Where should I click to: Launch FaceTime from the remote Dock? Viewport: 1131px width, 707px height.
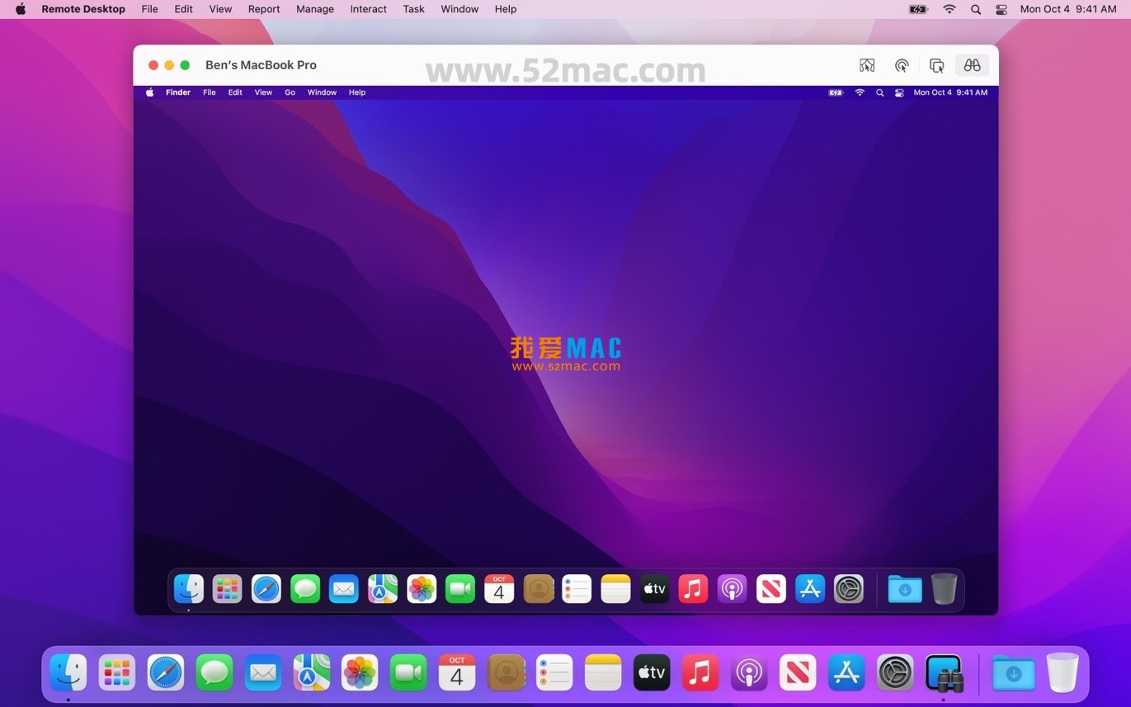460,589
